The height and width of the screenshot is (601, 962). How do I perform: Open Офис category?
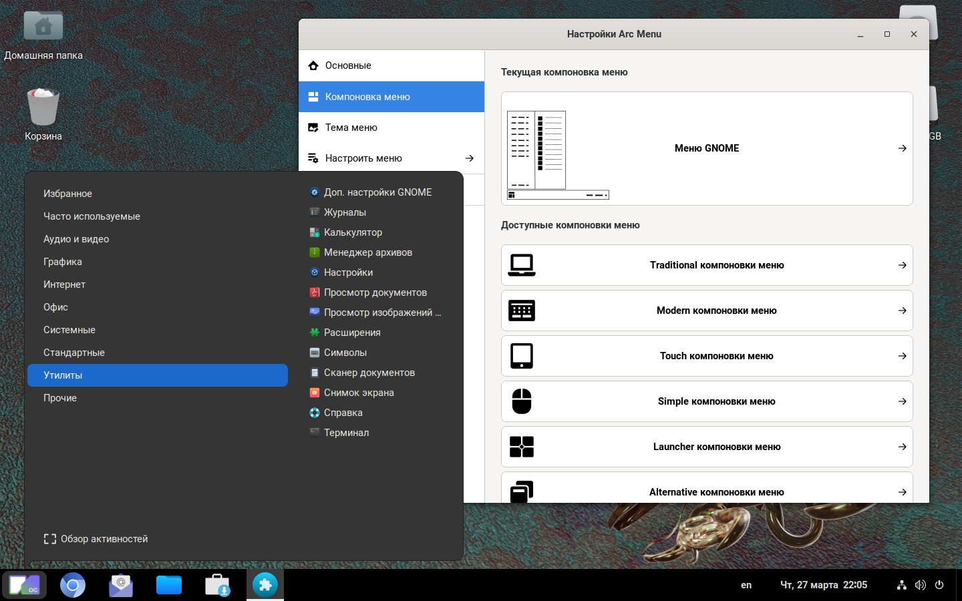pos(158,307)
